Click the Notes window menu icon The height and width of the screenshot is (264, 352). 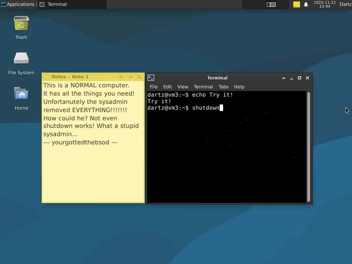(46, 77)
